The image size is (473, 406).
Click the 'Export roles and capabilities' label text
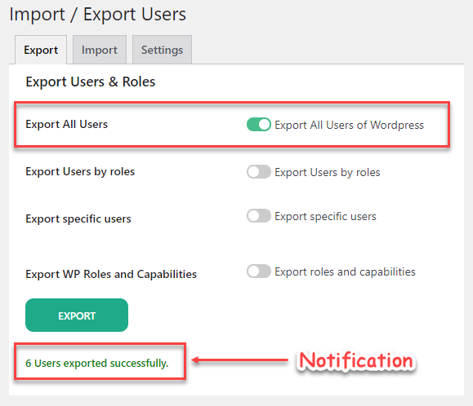tap(345, 271)
